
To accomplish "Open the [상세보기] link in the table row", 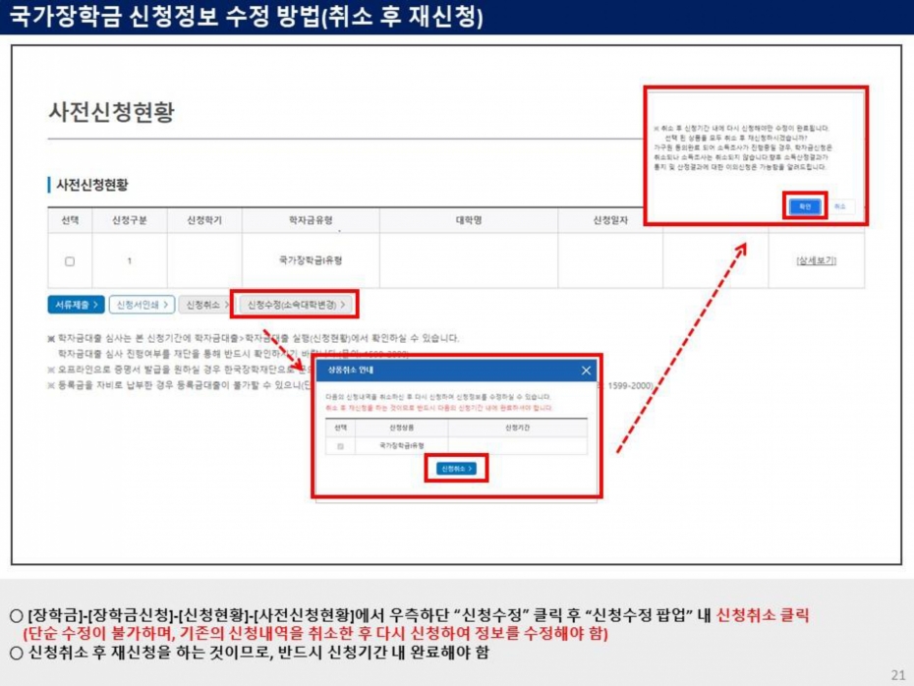I will (816, 260).
